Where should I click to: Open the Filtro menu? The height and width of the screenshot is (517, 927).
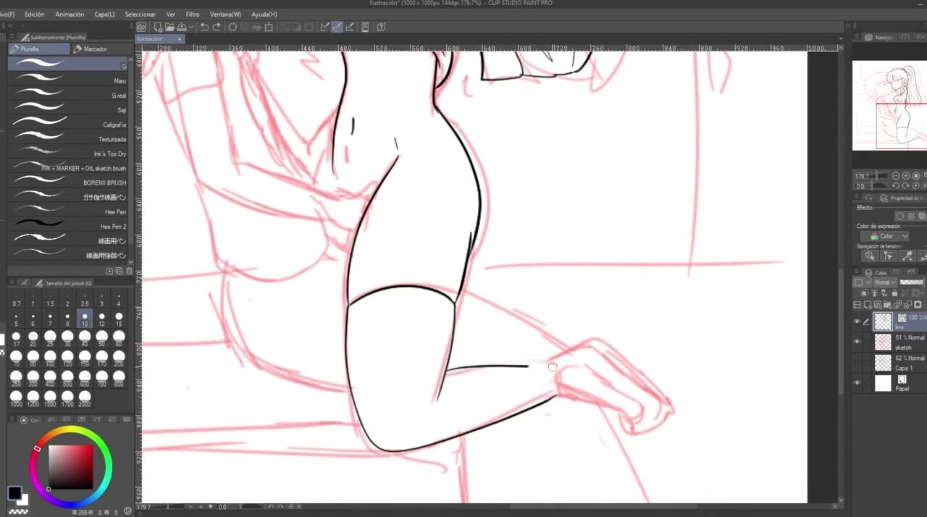192,14
